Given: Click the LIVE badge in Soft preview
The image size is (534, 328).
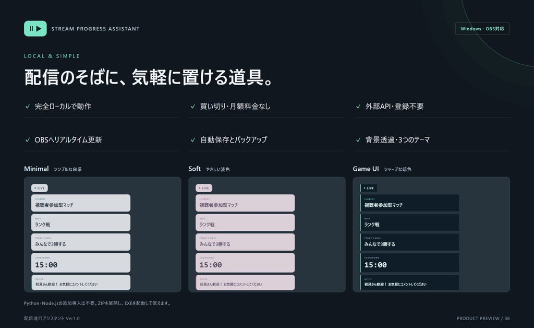Looking at the screenshot, I should pyautogui.click(x=204, y=188).
